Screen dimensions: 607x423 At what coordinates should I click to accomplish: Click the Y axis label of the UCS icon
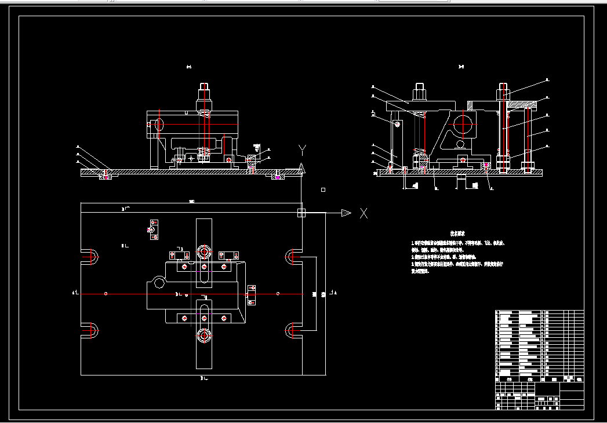tap(302, 150)
